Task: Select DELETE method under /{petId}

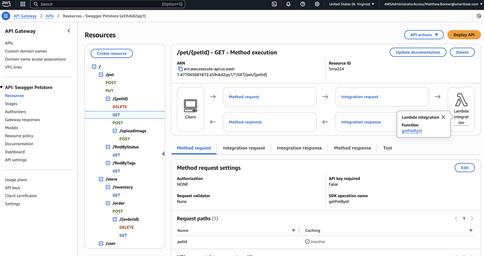Action: tap(120, 107)
